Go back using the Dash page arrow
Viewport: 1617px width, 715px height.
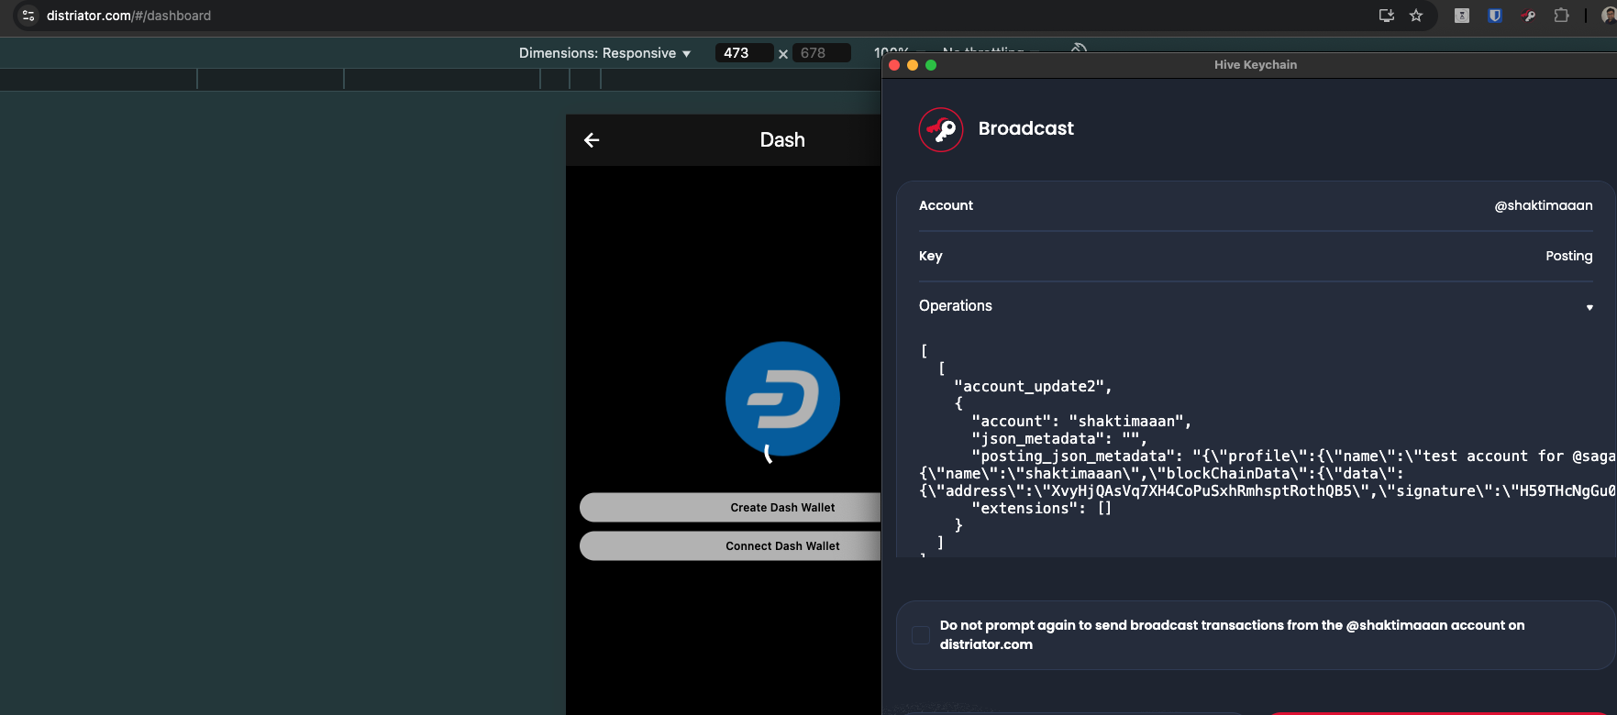[592, 140]
